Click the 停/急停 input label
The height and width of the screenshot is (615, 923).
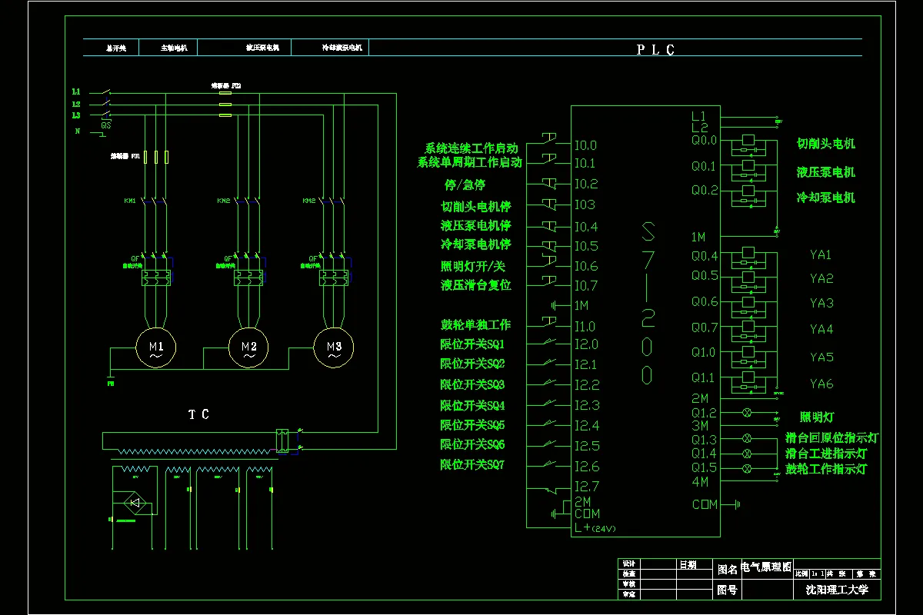pyautogui.click(x=465, y=185)
